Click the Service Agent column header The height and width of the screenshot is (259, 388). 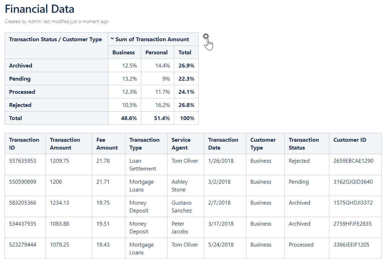click(x=181, y=144)
